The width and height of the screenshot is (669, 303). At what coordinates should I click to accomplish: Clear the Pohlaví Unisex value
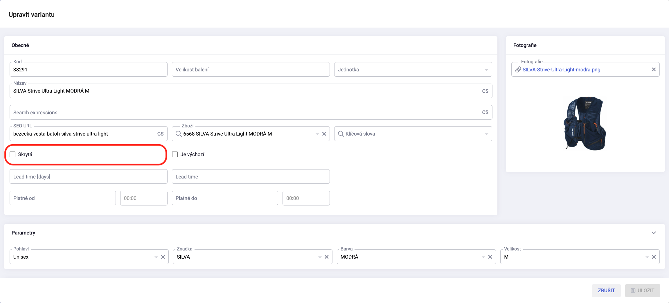point(163,257)
